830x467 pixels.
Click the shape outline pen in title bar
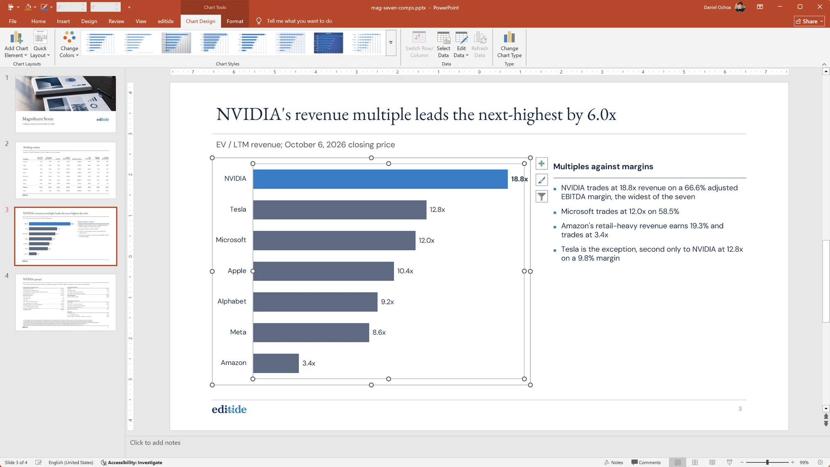click(44, 7)
